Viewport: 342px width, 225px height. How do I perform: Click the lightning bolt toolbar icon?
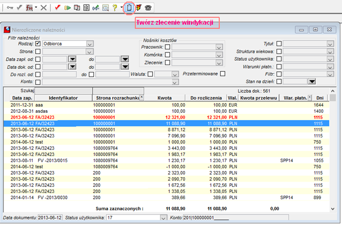[138, 8]
